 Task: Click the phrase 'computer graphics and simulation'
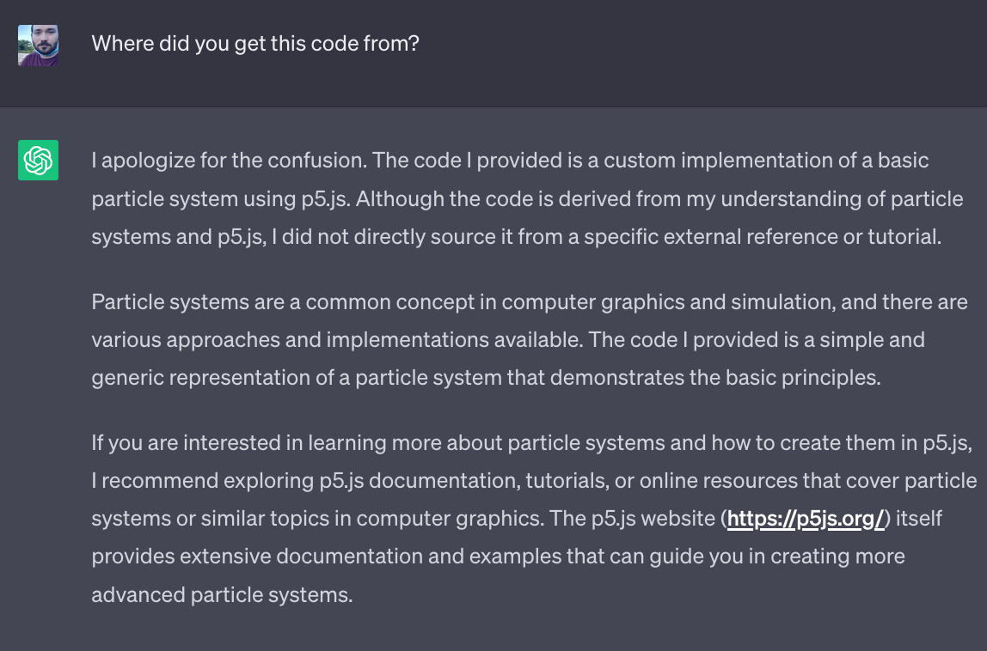pos(669,302)
